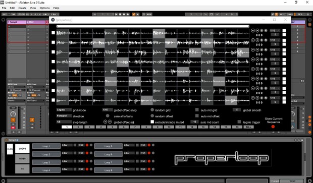Image resolution: width=313 pixels, height=183 pixels.
Task: Click the increase offset icon for waveform row 1
Action: click(257, 30)
